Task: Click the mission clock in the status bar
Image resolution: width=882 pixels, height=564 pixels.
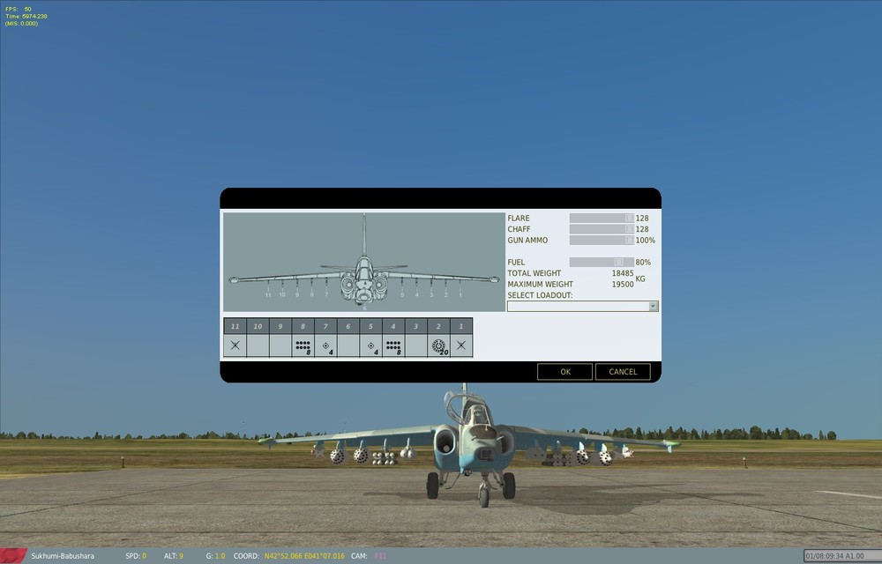Action: [x=842, y=556]
